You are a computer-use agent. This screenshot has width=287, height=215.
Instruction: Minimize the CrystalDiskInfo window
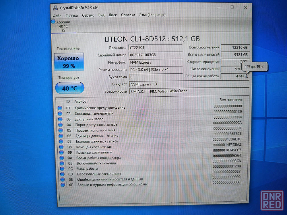click(219, 7)
